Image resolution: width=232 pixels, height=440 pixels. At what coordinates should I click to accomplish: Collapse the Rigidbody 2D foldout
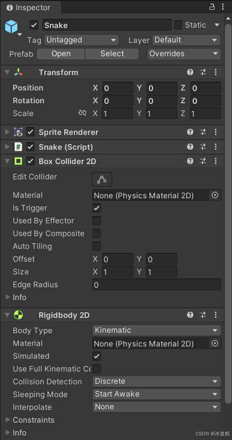click(7, 315)
